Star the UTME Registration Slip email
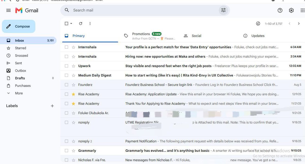This screenshot has height=164, width=305. (x=73, y=122)
